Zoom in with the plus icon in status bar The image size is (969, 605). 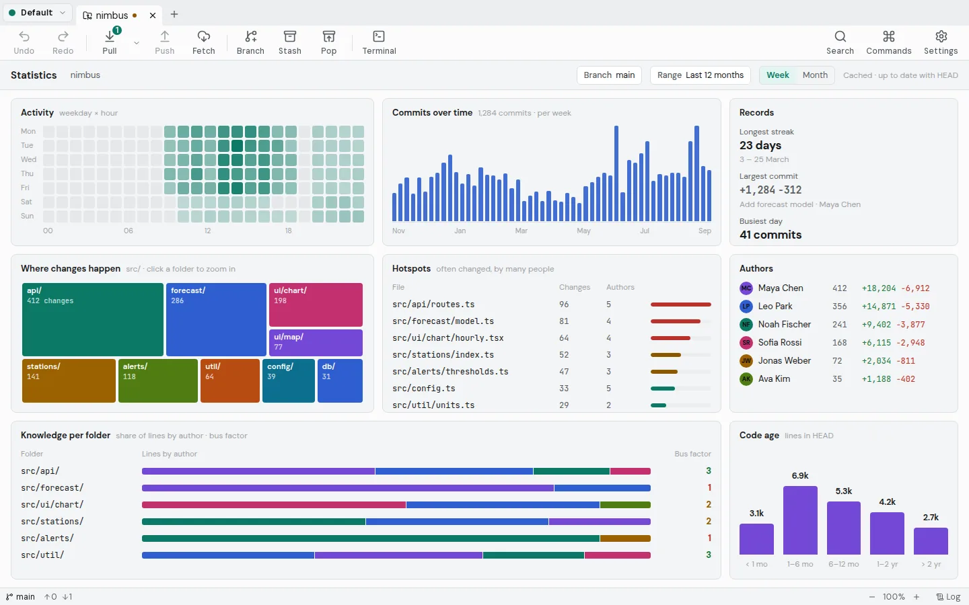[917, 597]
